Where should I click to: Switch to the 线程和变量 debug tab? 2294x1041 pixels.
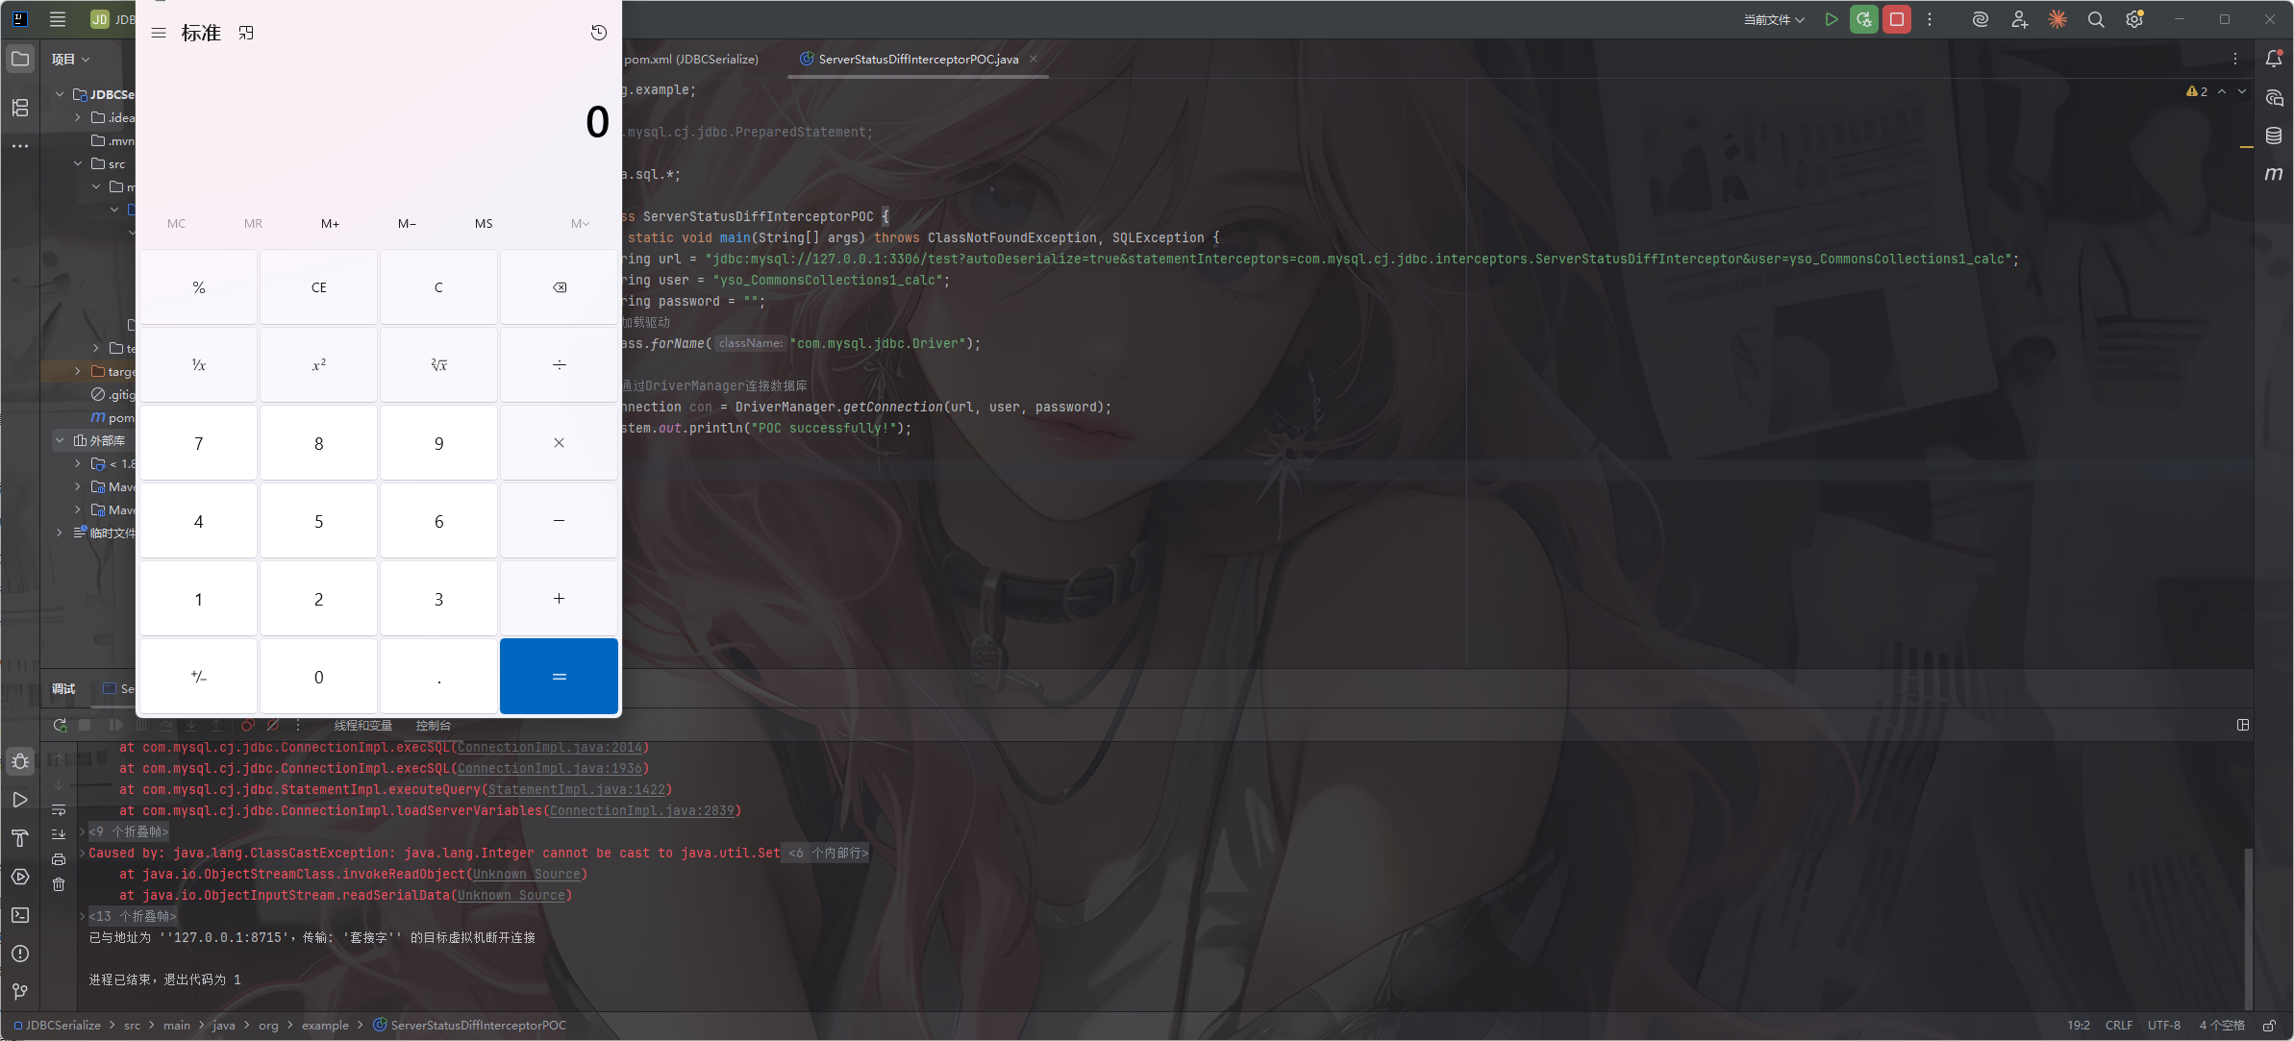pyautogui.click(x=362, y=726)
